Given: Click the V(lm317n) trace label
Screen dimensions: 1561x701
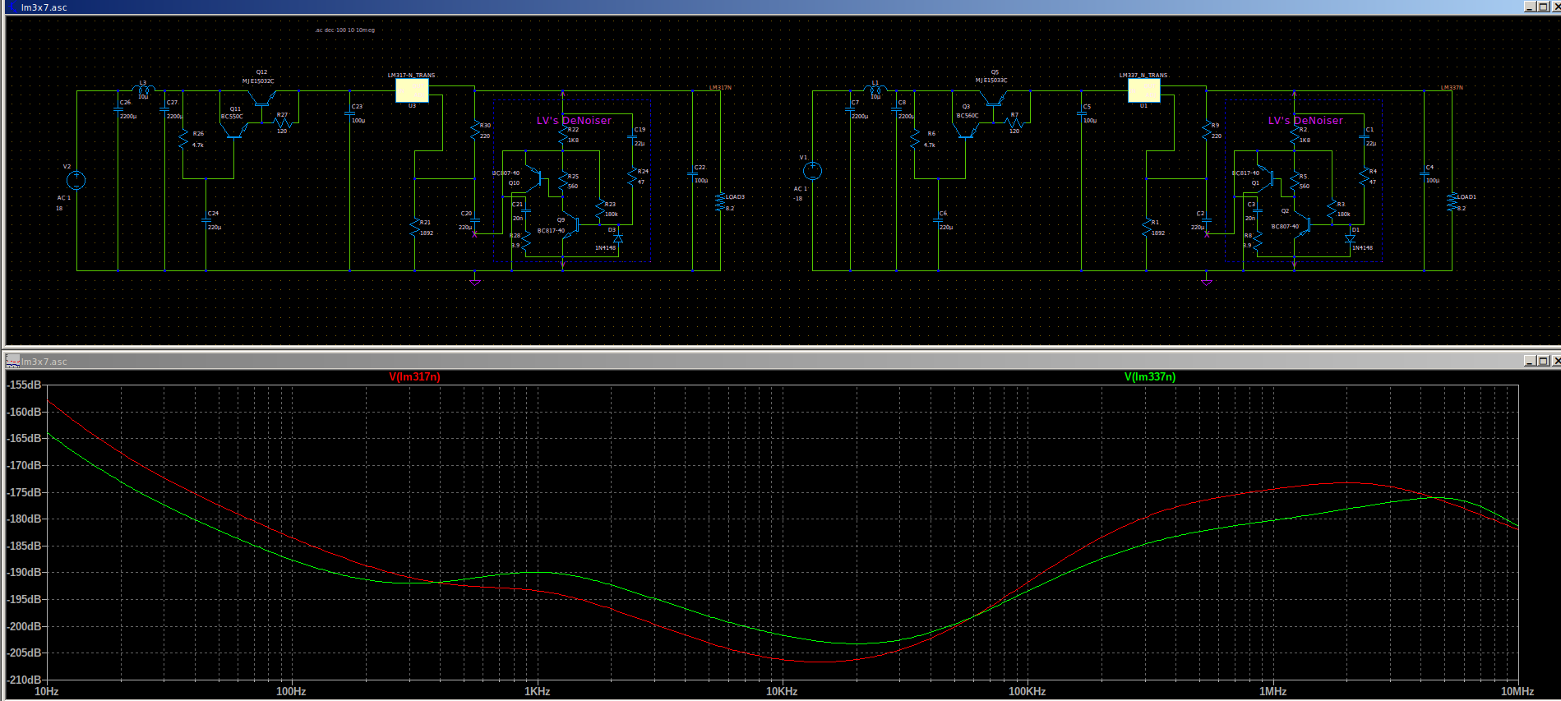Looking at the screenshot, I should [x=414, y=377].
